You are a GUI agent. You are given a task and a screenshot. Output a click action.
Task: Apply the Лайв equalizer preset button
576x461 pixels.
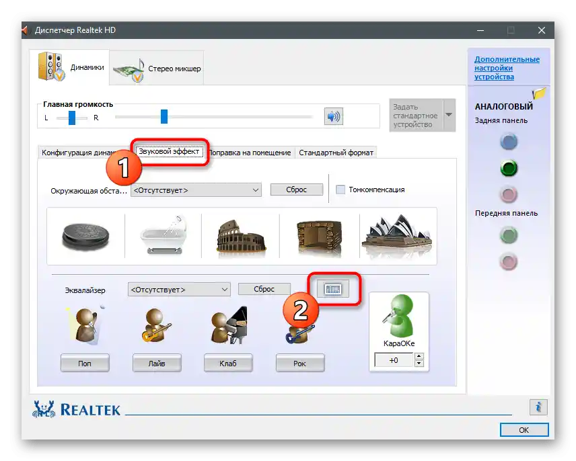(x=157, y=363)
